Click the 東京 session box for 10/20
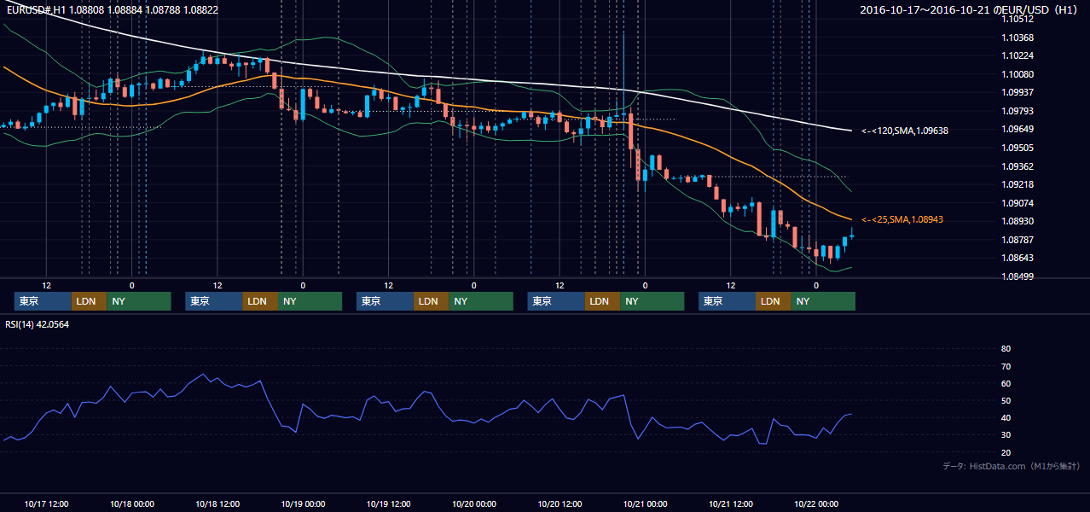The image size is (1090, 512). [556, 301]
